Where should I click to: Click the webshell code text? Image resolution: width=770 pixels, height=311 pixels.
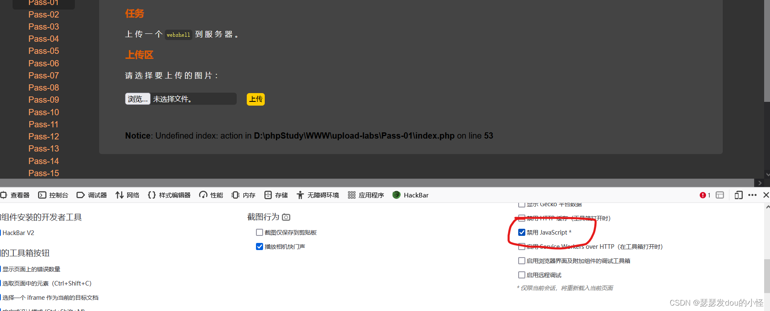[178, 35]
